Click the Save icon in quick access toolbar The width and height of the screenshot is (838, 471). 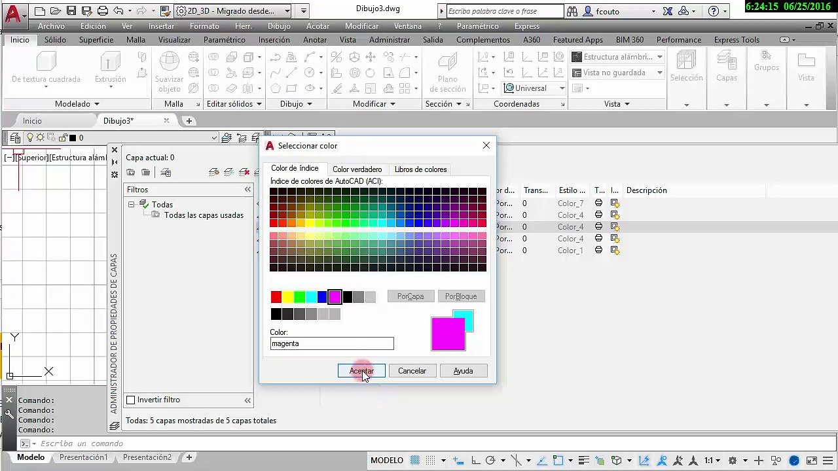(71, 11)
